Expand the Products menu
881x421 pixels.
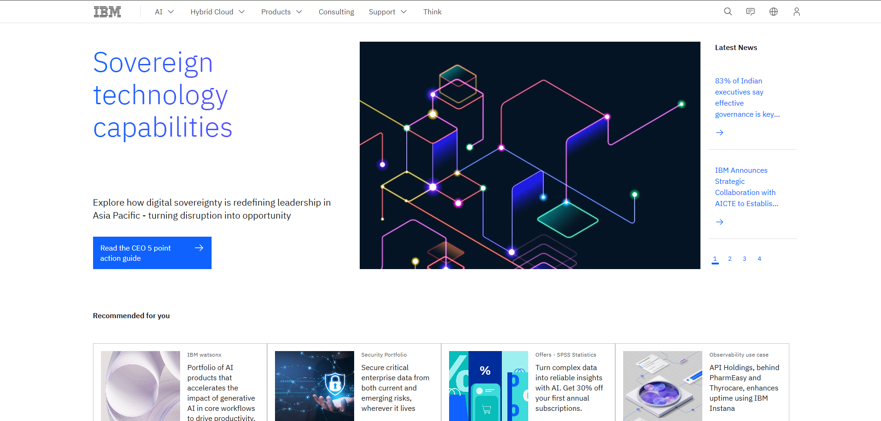281,12
